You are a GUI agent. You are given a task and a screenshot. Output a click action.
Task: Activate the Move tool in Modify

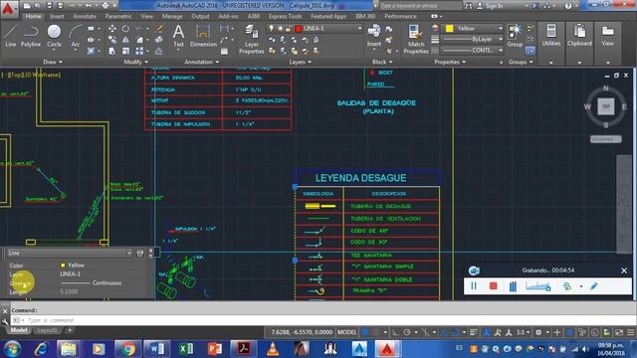pyautogui.click(x=112, y=29)
